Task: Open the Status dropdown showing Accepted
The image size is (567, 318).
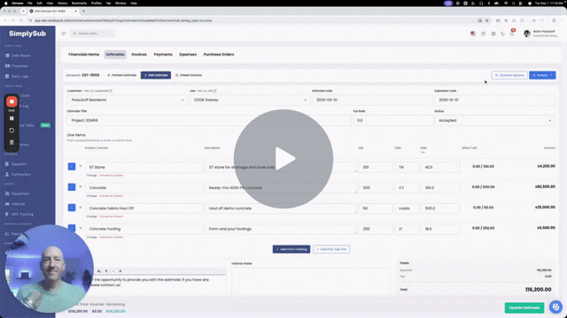Action: coord(494,120)
